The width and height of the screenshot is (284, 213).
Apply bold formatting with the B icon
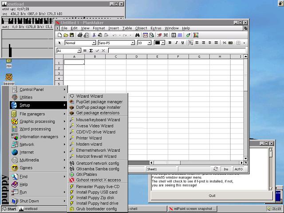(170, 43)
